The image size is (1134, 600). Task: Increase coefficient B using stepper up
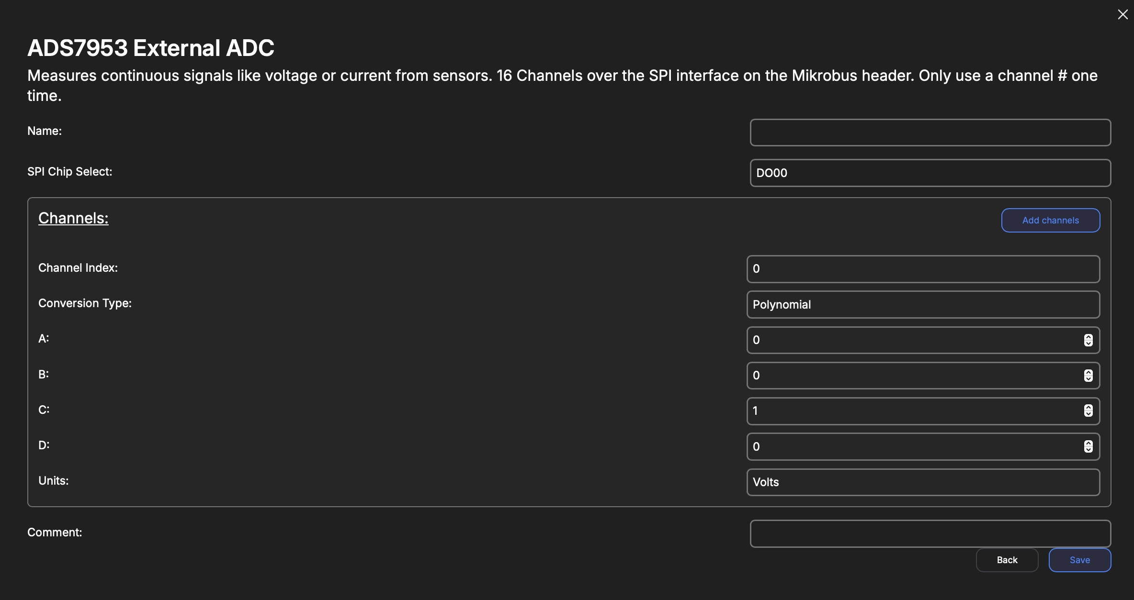tap(1089, 372)
